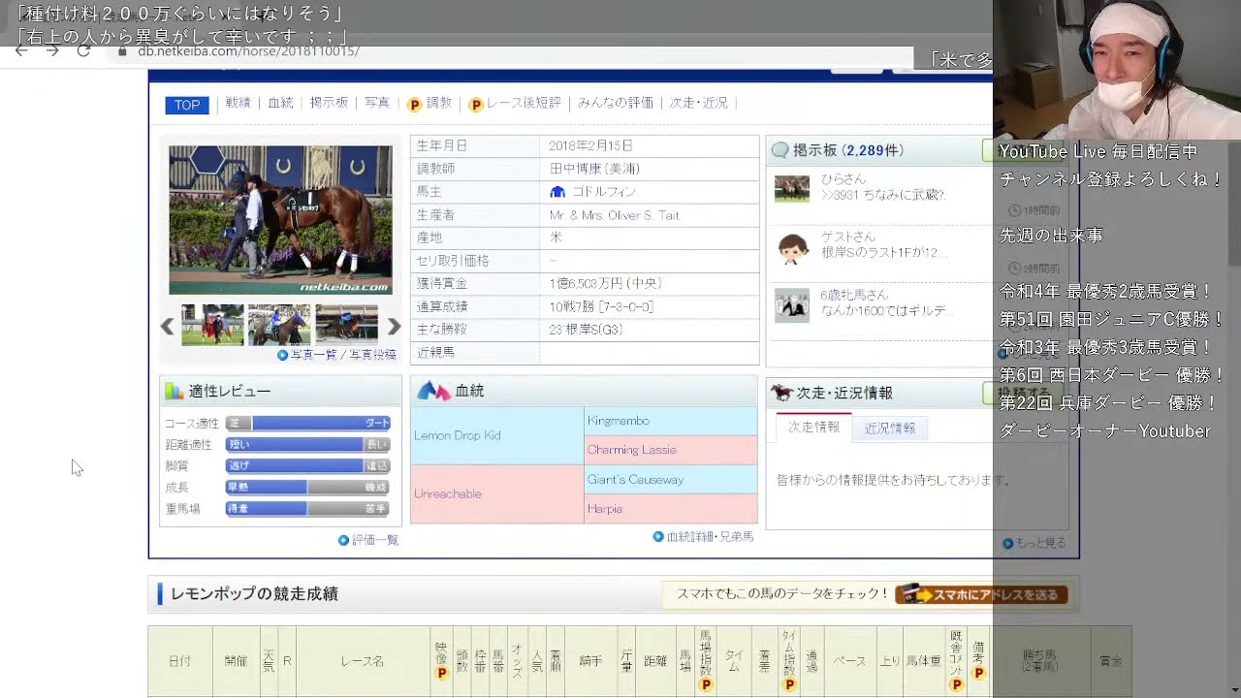The width and height of the screenshot is (1241, 698).
Task: Click the 掲示板 speech bubble icon
Action: click(x=780, y=150)
